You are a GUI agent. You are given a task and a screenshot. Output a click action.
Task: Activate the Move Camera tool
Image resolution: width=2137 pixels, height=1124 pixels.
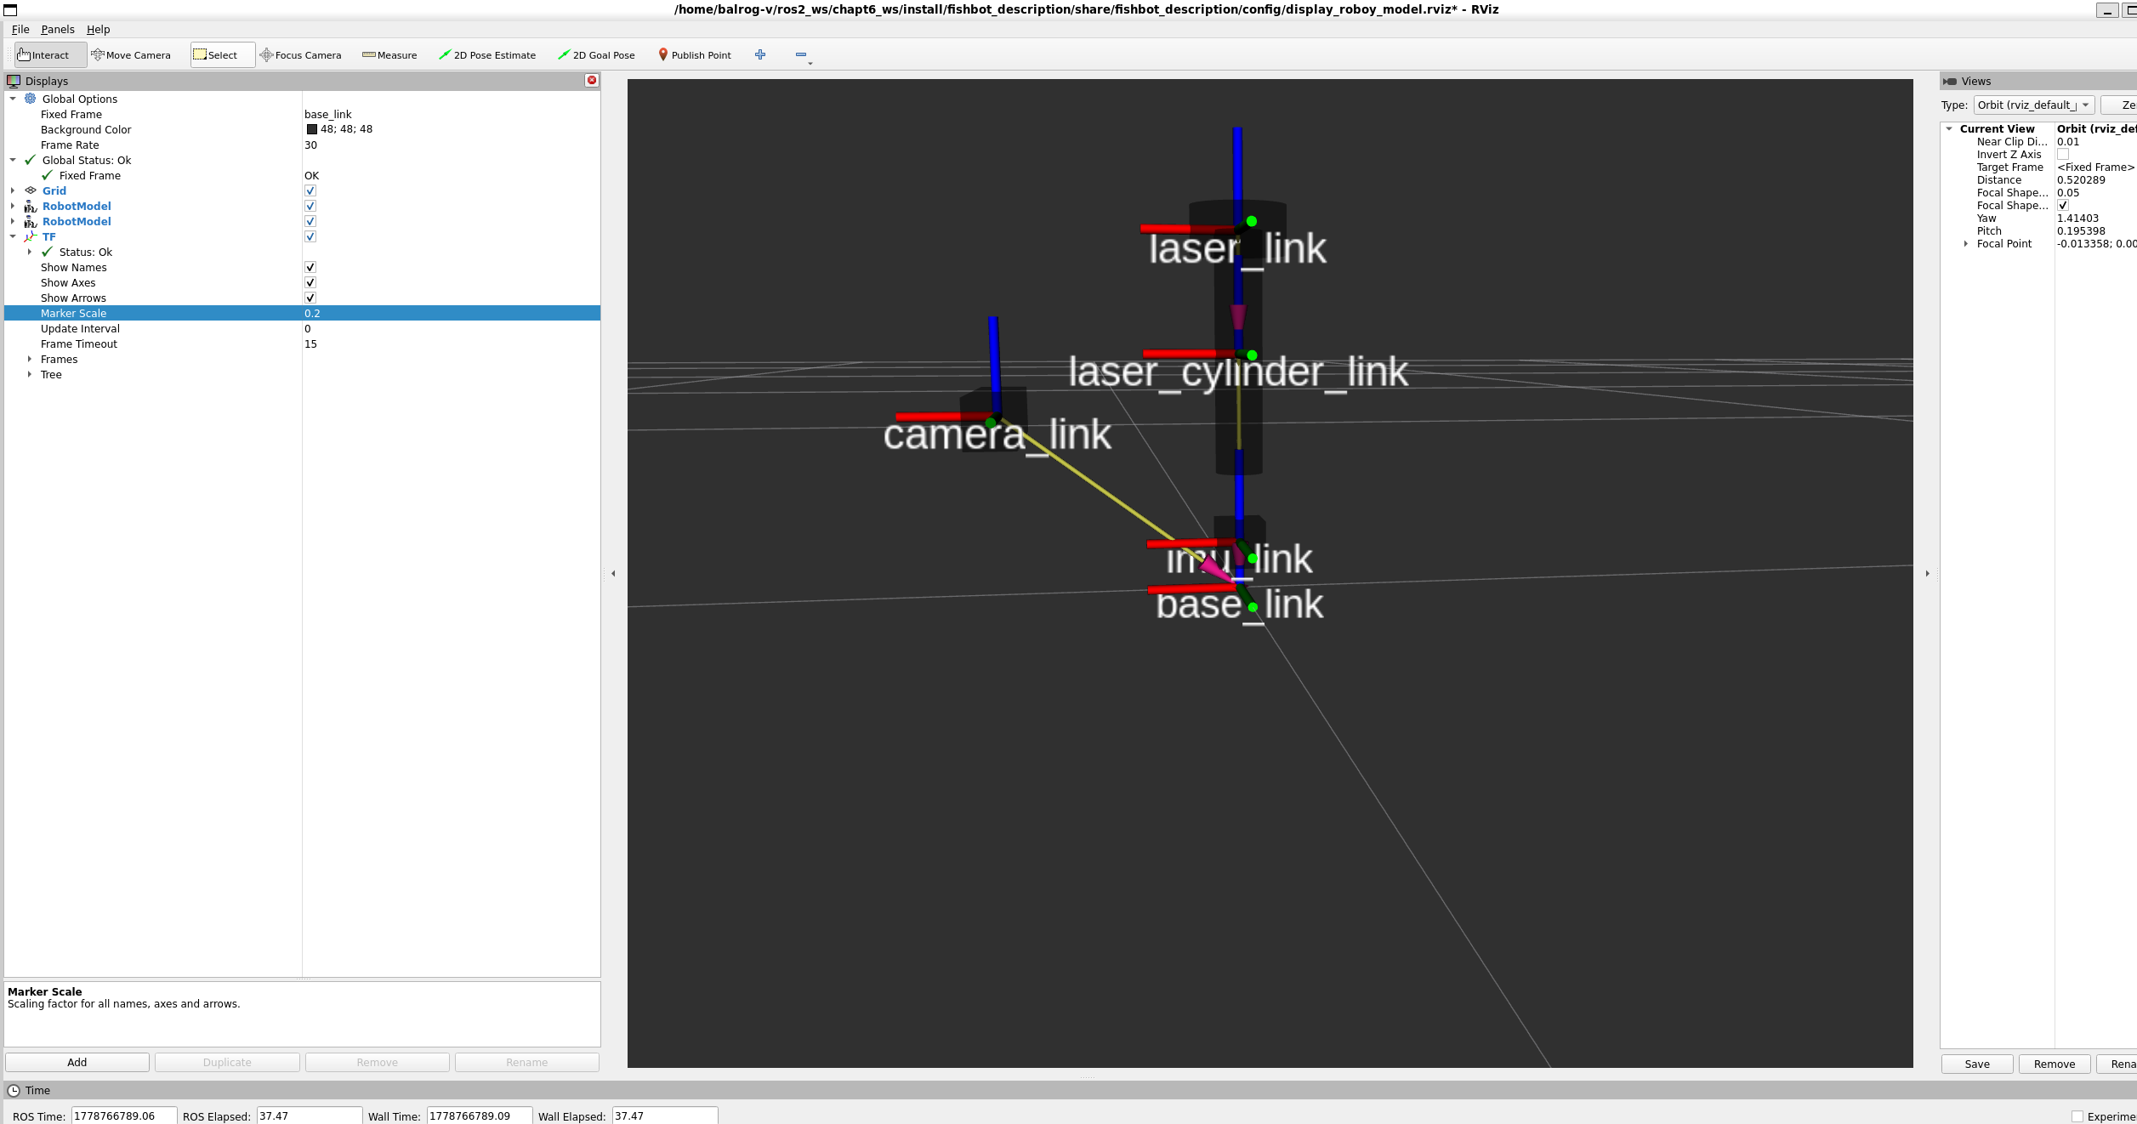pos(131,55)
